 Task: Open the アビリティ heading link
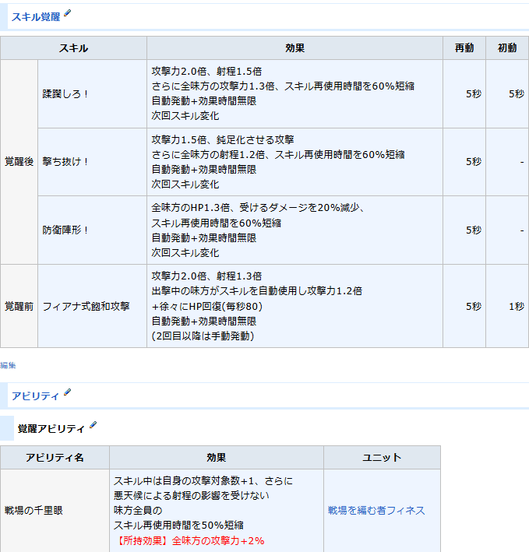(36, 396)
